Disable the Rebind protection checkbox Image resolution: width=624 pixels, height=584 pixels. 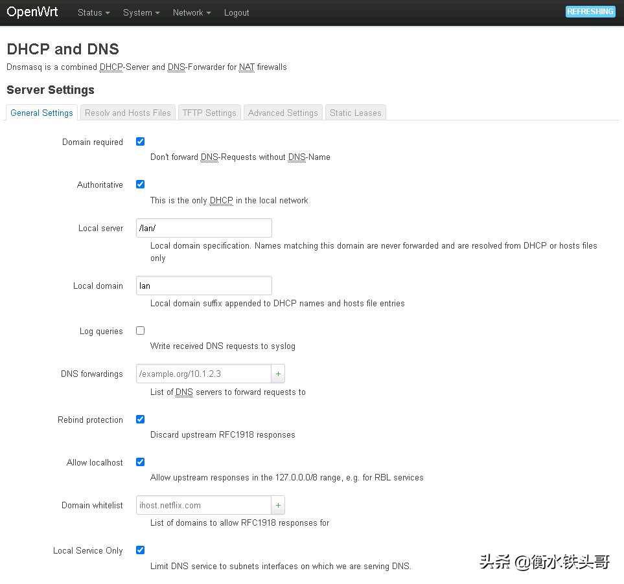click(140, 419)
